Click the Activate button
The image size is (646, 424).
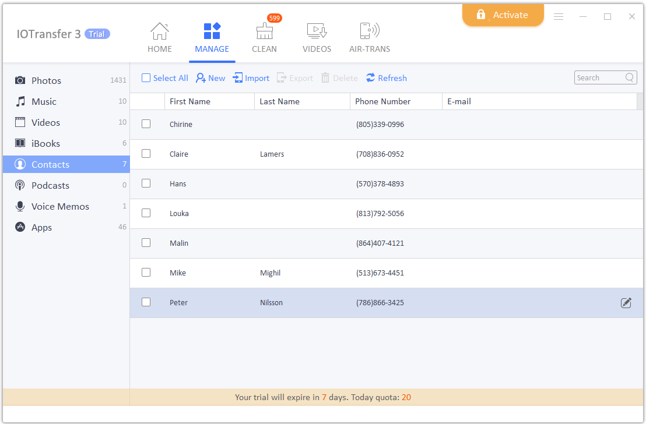[503, 15]
